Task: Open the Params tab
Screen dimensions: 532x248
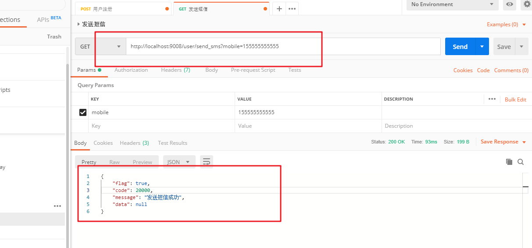Action: [89, 70]
